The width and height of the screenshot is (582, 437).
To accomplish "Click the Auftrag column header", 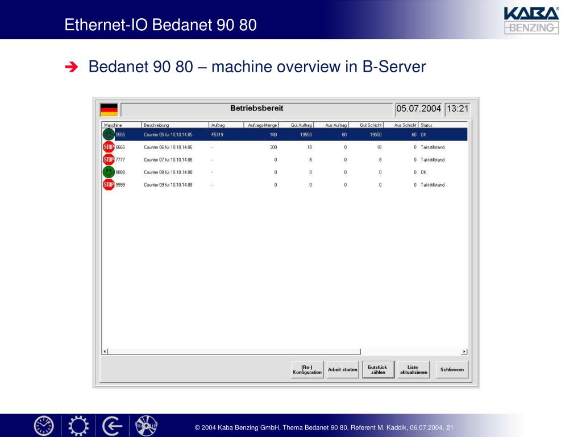I will (x=226, y=125).
